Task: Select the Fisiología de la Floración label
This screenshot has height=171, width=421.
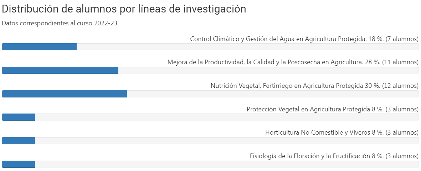Action: [334, 156]
